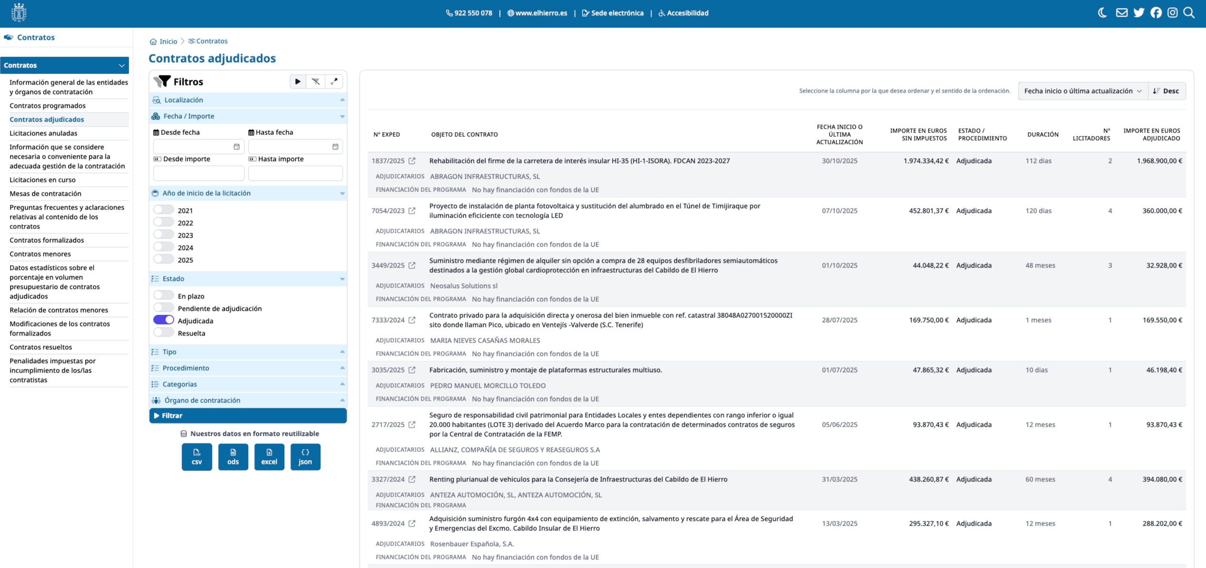This screenshot has height=568, width=1206.
Task: Clear all filters with the crossed funnel icon
Action: point(316,81)
